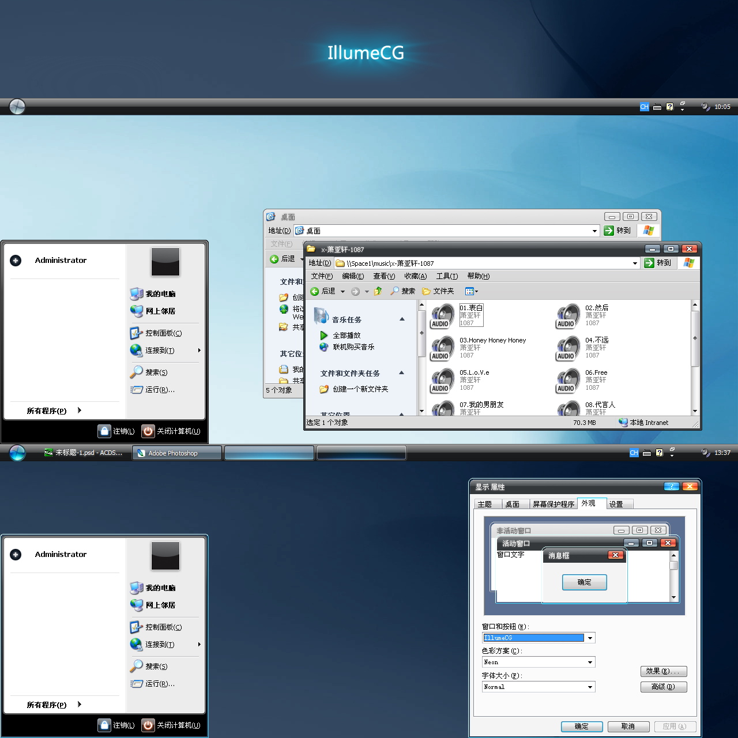Click the Up folder icon in x-萧亚轩-1087 toolbar
738x738 pixels.
(x=378, y=291)
